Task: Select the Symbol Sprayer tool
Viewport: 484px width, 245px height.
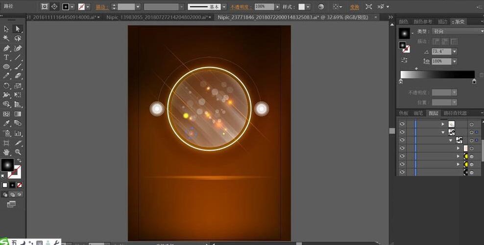Action: click(6, 134)
